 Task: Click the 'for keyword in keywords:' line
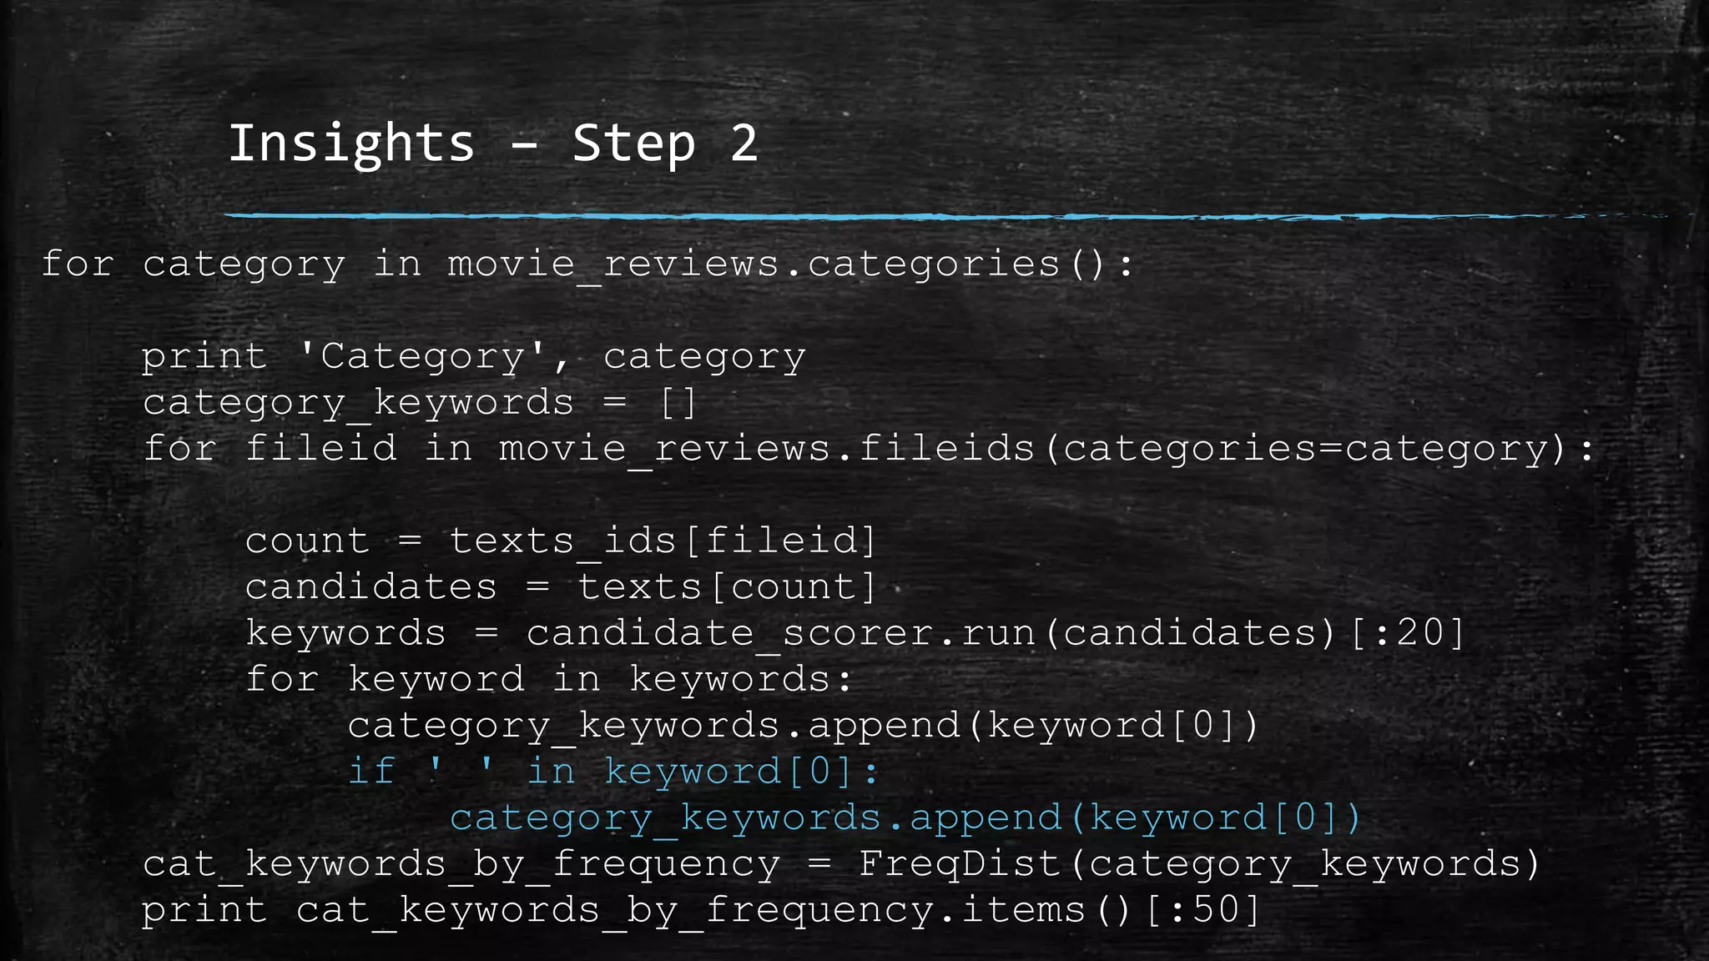click(548, 680)
